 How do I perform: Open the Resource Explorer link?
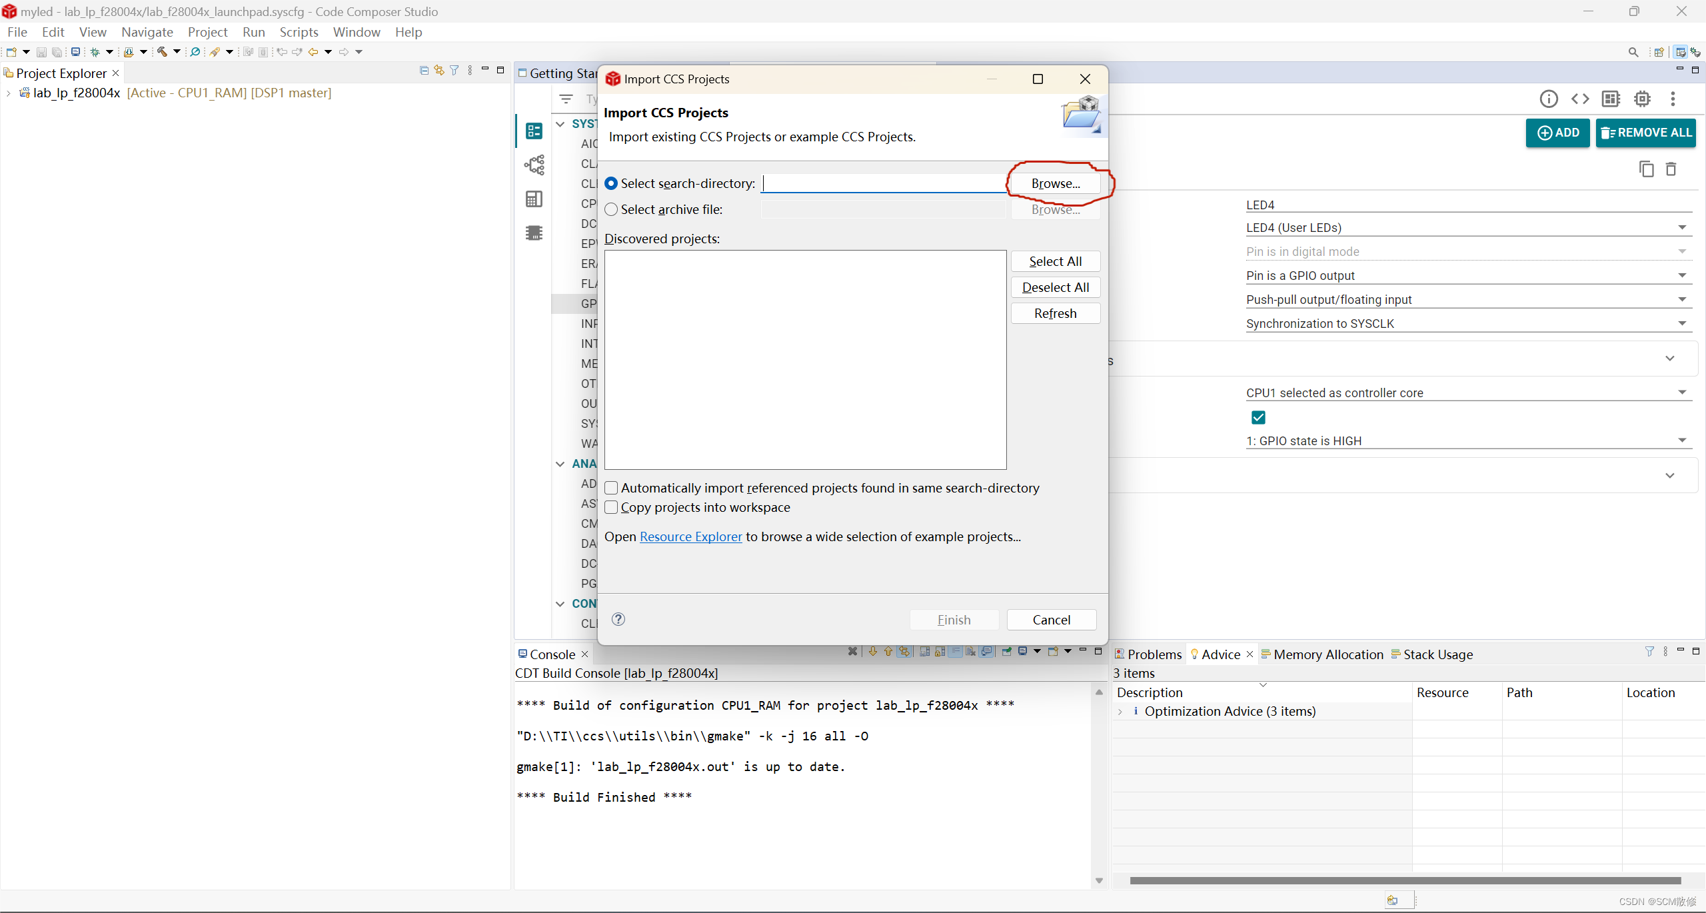[x=690, y=536]
